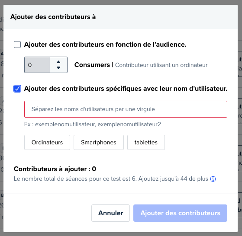Screen dimensions: 242x236
Task: Increment the Consumers count with the up arrow
Action: click(58, 62)
